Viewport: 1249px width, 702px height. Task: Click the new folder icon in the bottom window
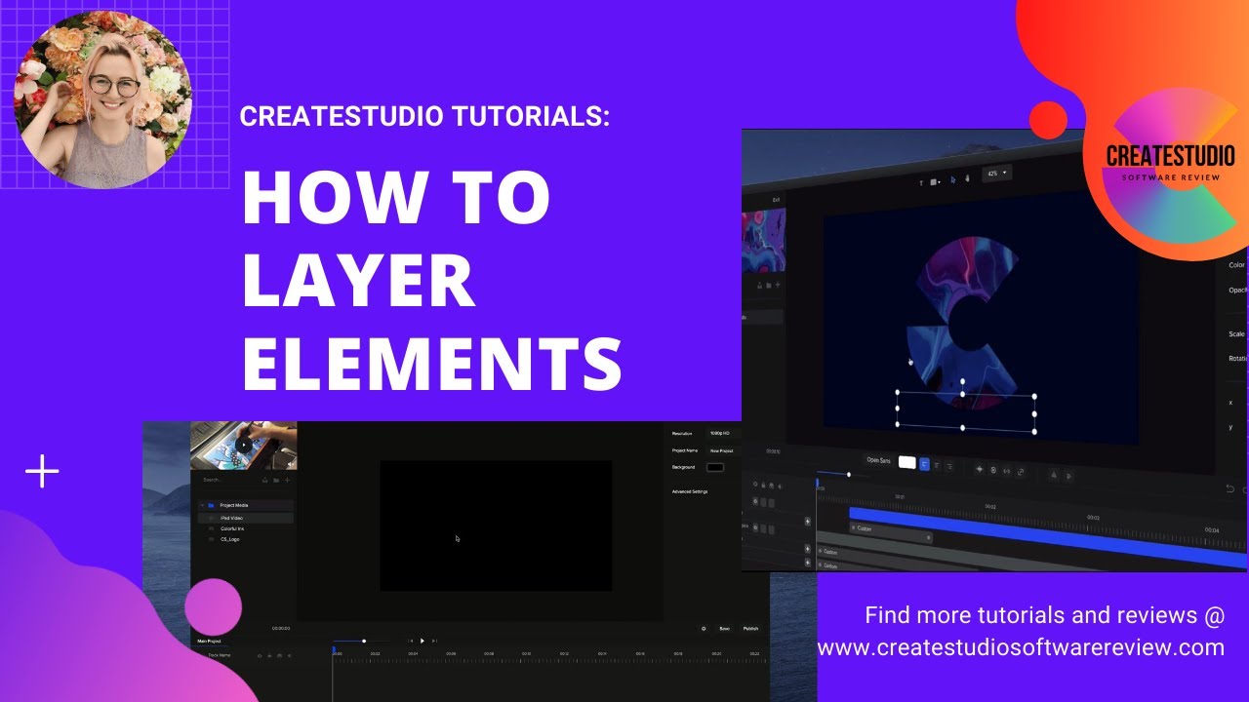coord(276,480)
